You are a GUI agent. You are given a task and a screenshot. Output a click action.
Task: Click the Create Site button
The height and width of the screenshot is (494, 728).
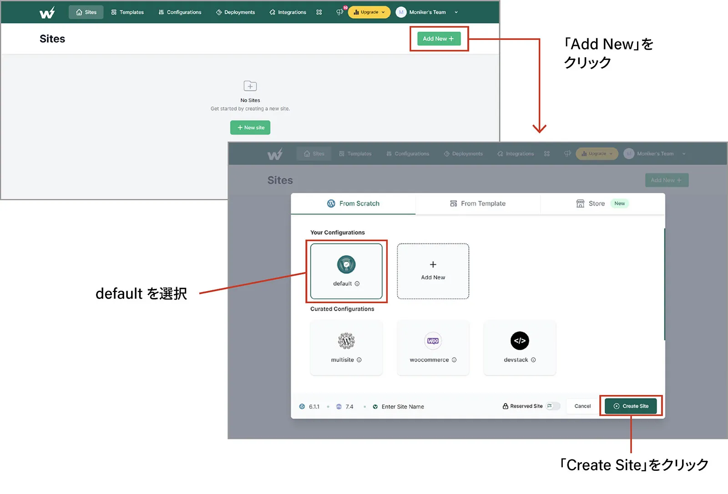click(631, 406)
